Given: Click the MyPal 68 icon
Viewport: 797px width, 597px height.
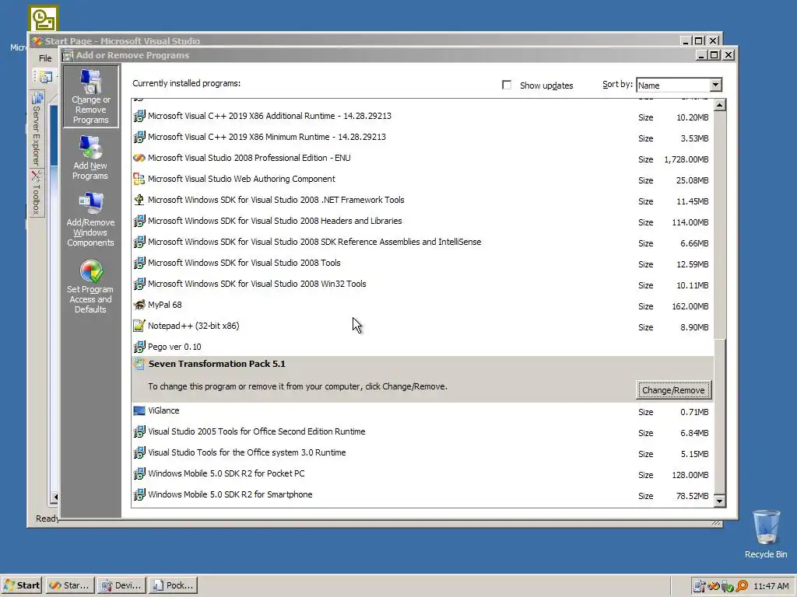Looking at the screenshot, I should coord(139,305).
